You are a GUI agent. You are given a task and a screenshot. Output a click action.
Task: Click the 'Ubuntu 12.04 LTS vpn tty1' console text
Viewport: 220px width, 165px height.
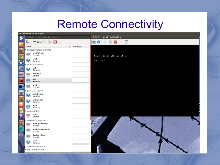(110, 56)
